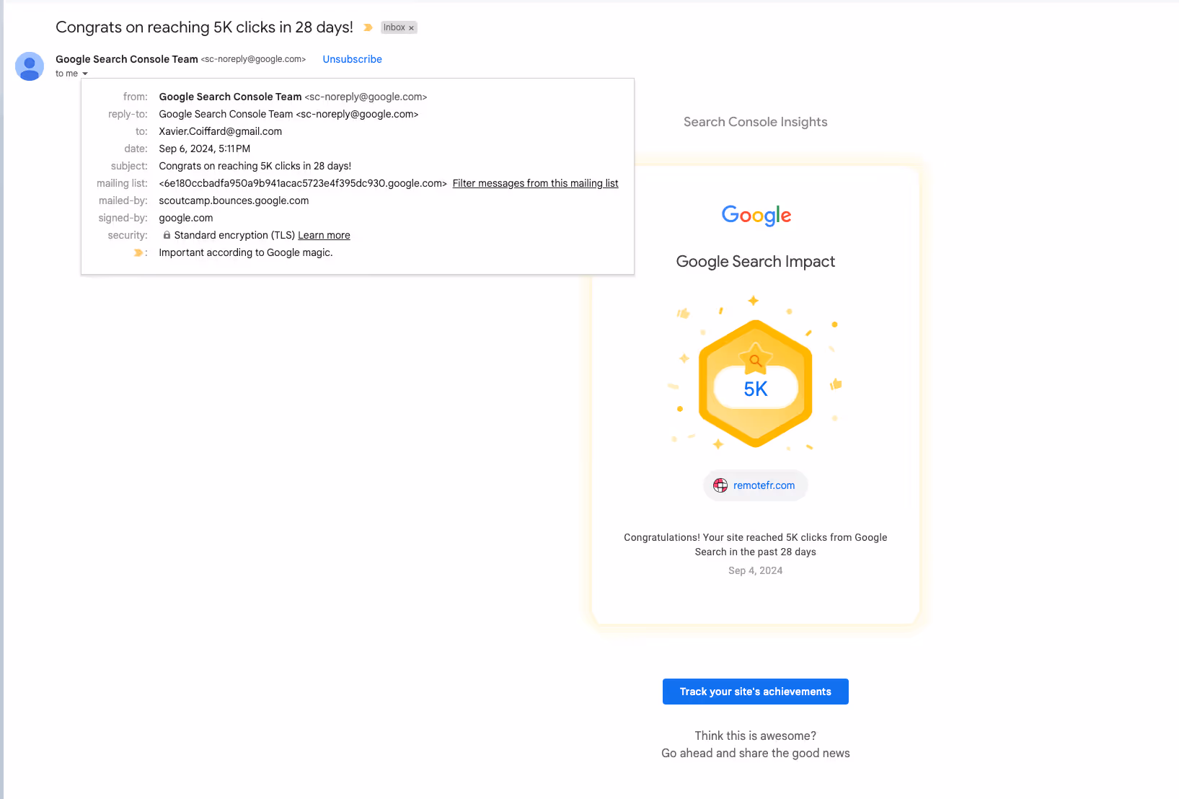This screenshot has height=799, width=1179.
Task: Open the remotefr.com site link
Action: click(764, 485)
